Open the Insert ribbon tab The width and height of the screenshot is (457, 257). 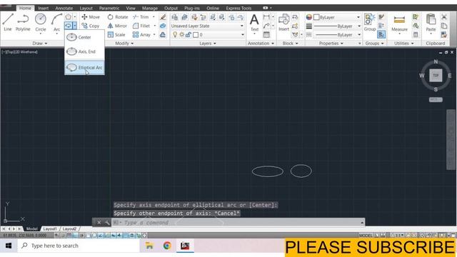pyautogui.click(x=43, y=8)
